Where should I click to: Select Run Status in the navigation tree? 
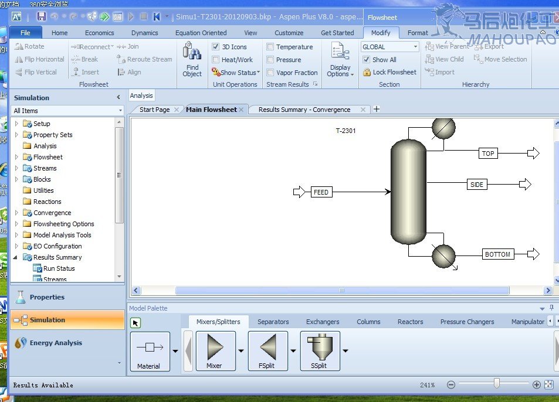54,268
